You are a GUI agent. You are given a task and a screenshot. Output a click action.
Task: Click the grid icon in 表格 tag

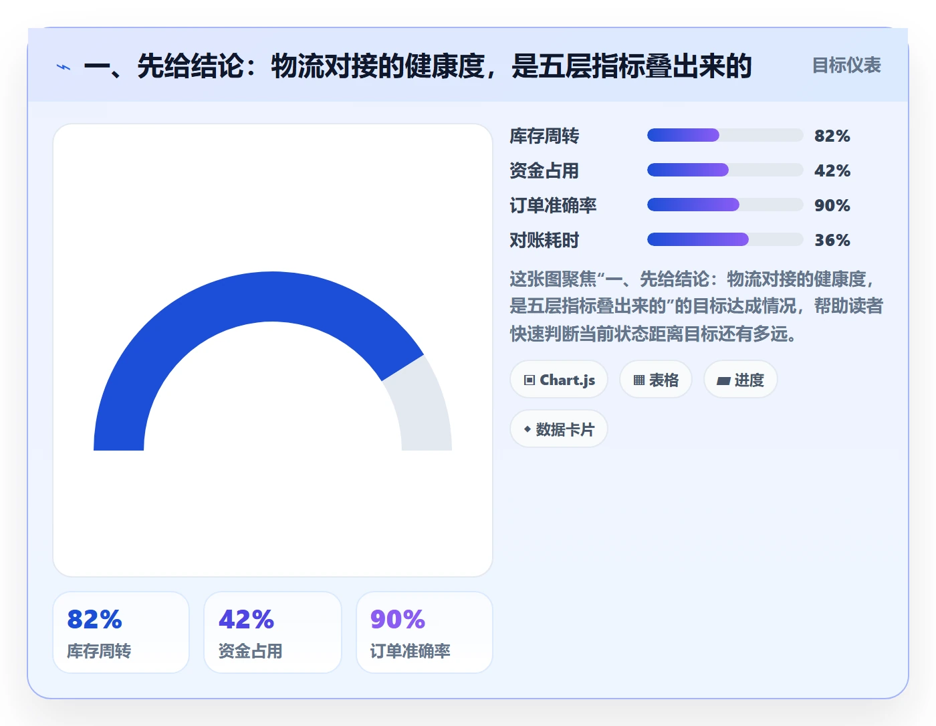point(639,380)
